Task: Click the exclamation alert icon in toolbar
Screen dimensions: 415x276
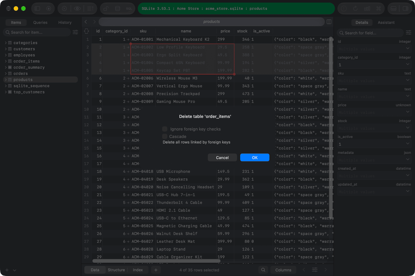Action: 344,9
